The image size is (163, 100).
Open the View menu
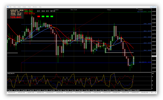pyautogui.click(x=15, y=7)
